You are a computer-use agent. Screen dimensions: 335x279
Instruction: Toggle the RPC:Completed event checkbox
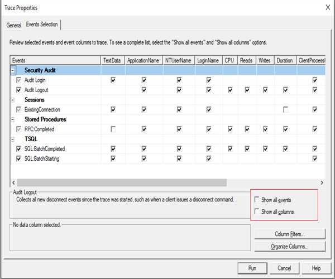point(19,129)
